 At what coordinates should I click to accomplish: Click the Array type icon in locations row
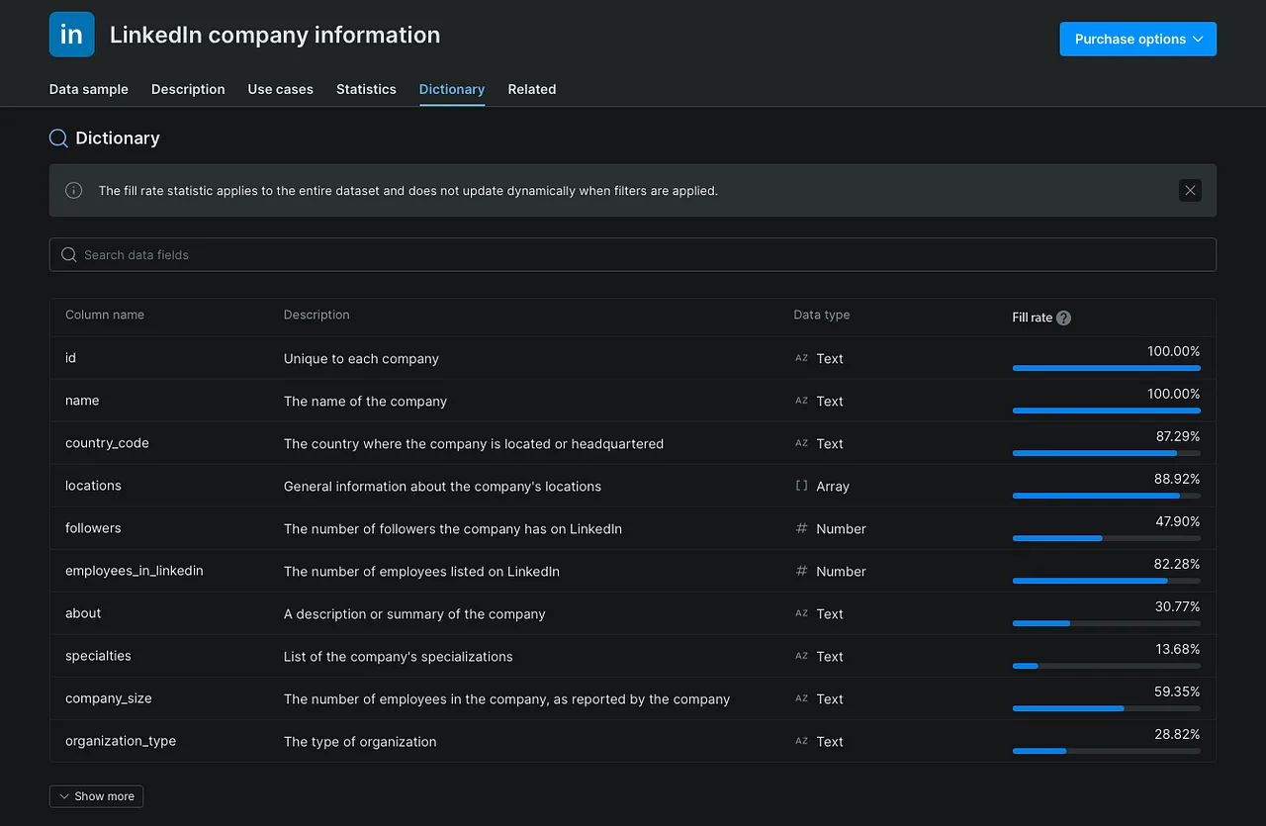point(802,486)
